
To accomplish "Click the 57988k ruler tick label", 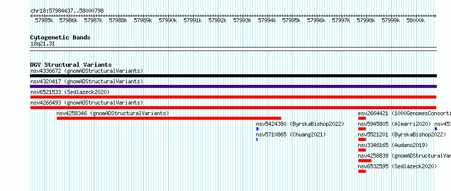I will (x=118, y=20).
